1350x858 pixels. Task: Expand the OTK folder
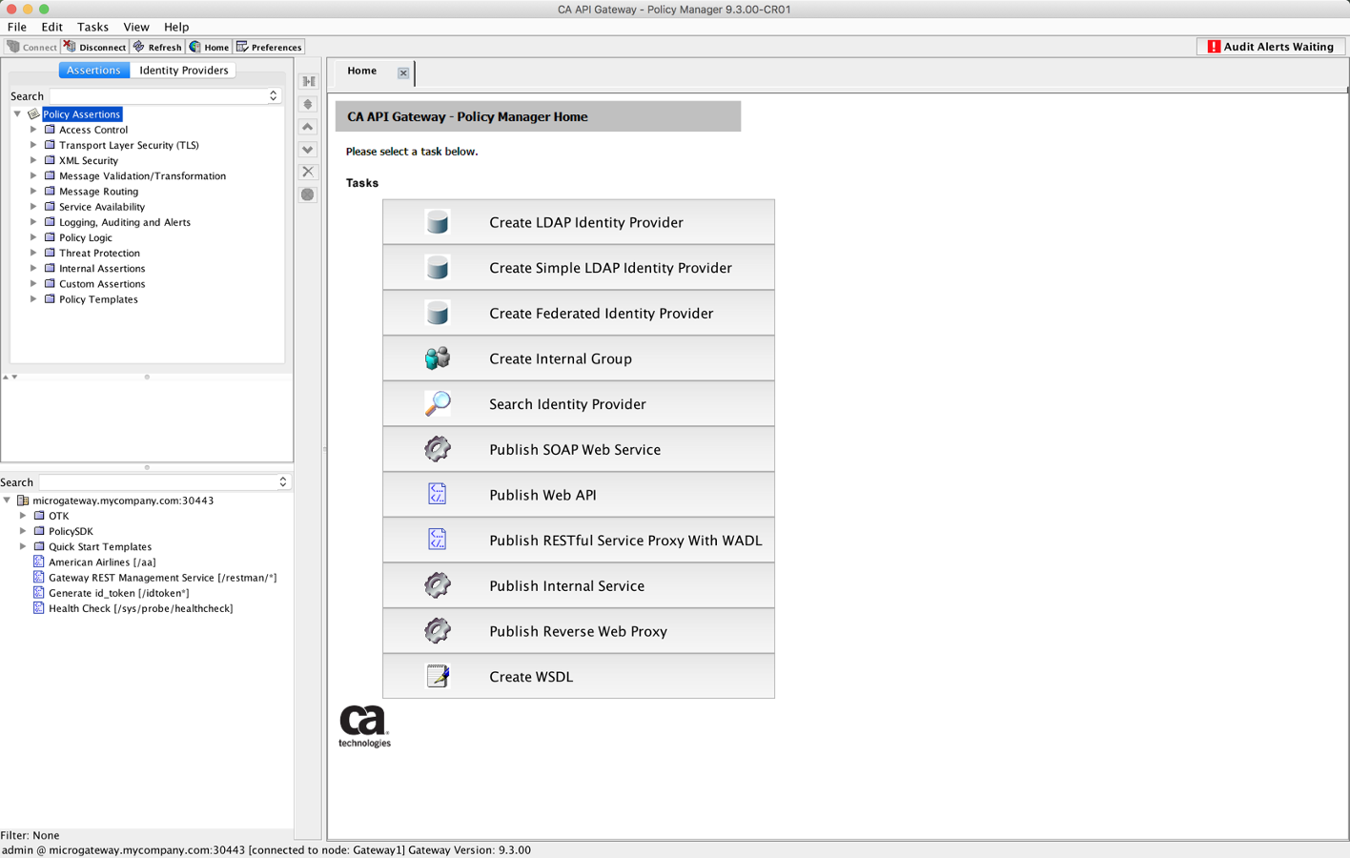click(23, 516)
